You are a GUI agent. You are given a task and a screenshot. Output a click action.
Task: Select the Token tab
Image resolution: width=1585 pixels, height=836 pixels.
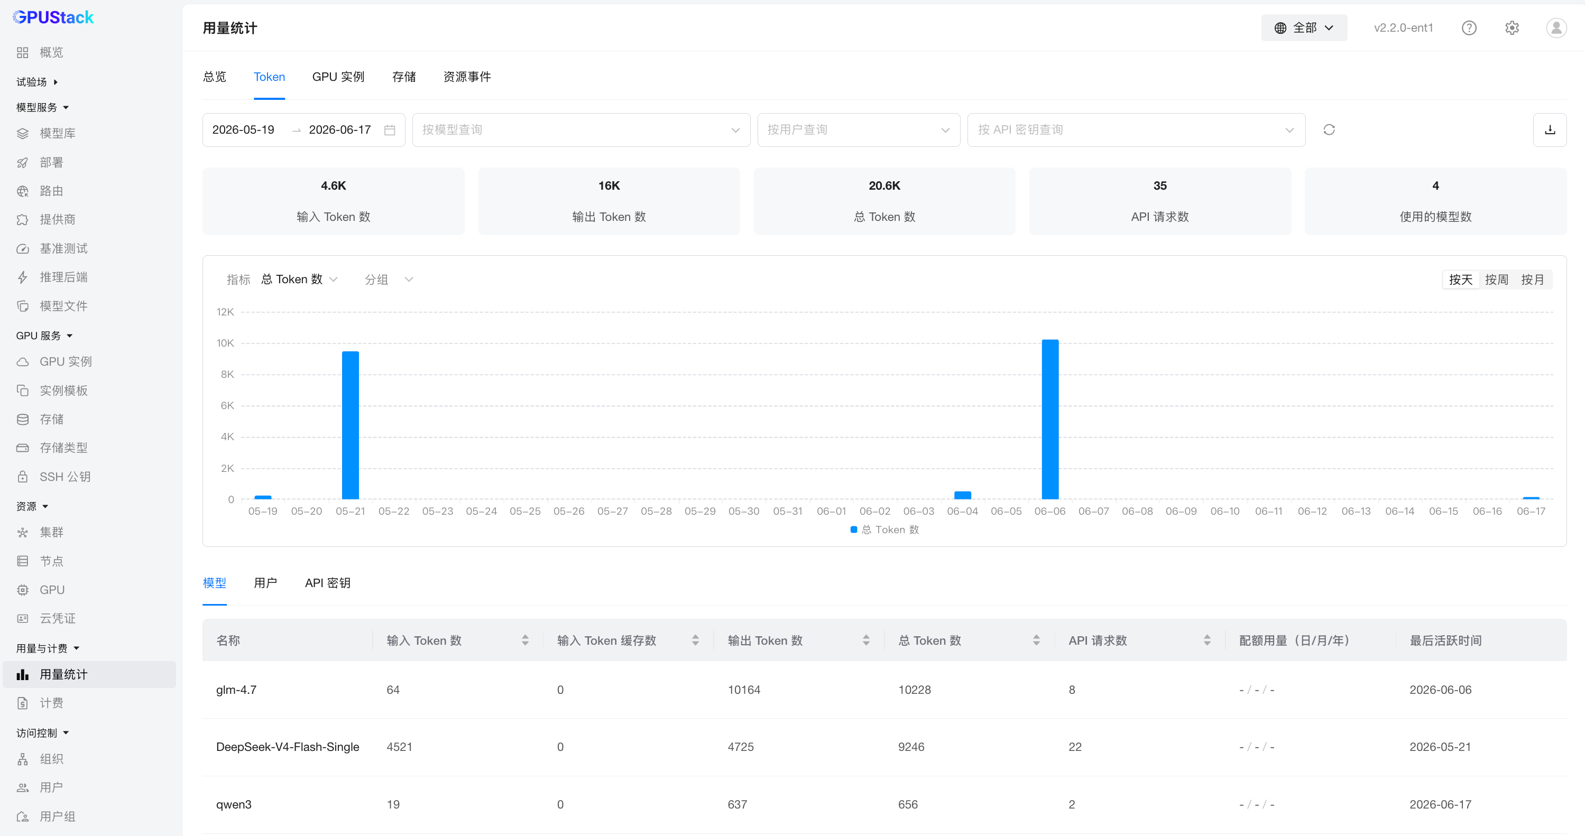click(x=269, y=77)
